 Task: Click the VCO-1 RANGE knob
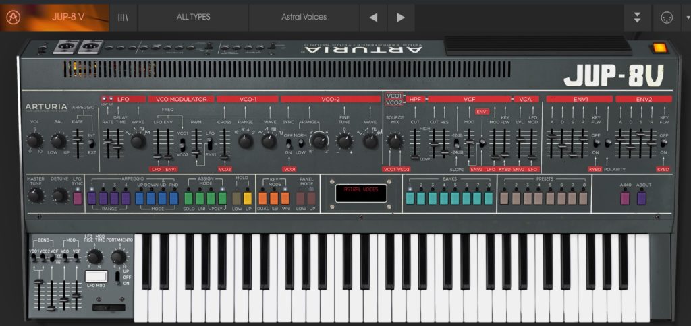(x=245, y=141)
